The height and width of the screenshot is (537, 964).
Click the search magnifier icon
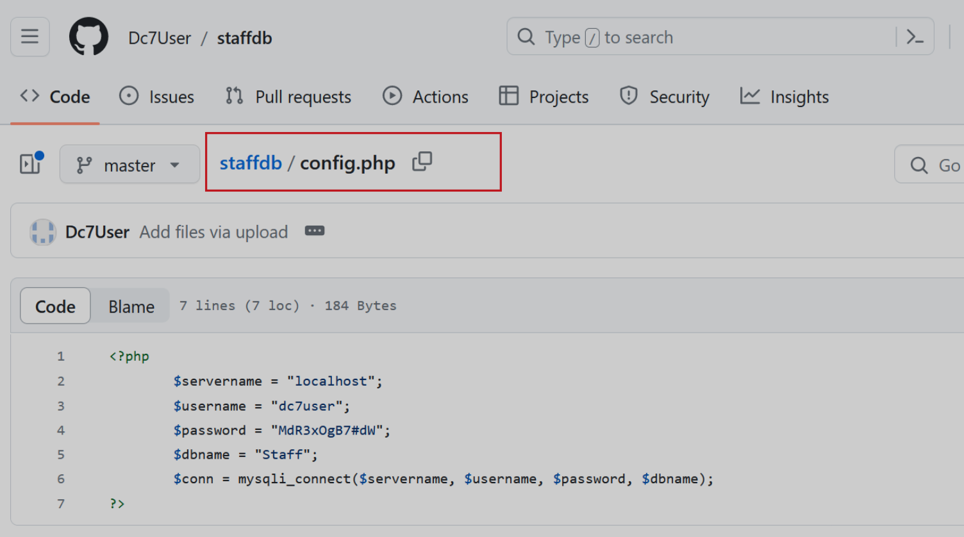pyautogui.click(x=526, y=37)
